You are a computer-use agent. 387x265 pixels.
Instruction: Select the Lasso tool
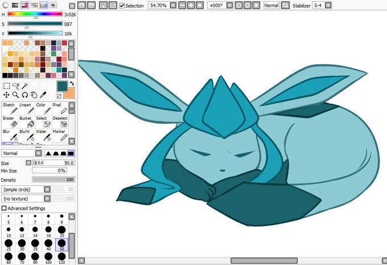click(15, 86)
